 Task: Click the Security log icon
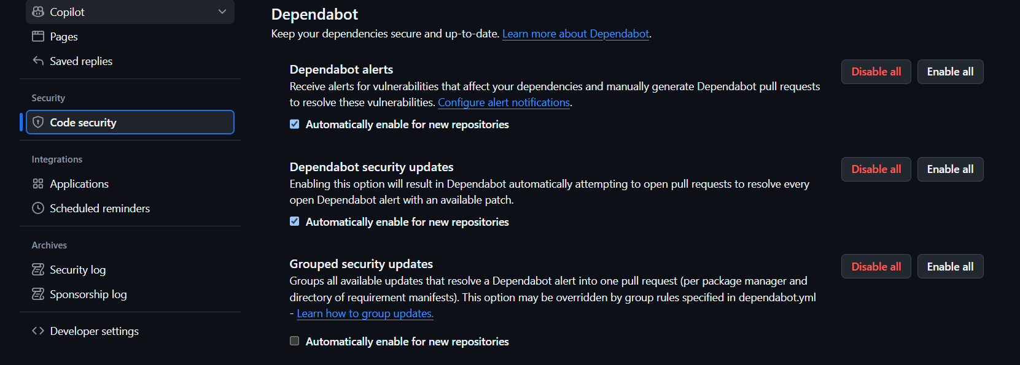pos(38,269)
